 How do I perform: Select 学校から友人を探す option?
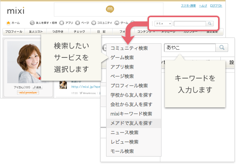(x=134, y=95)
